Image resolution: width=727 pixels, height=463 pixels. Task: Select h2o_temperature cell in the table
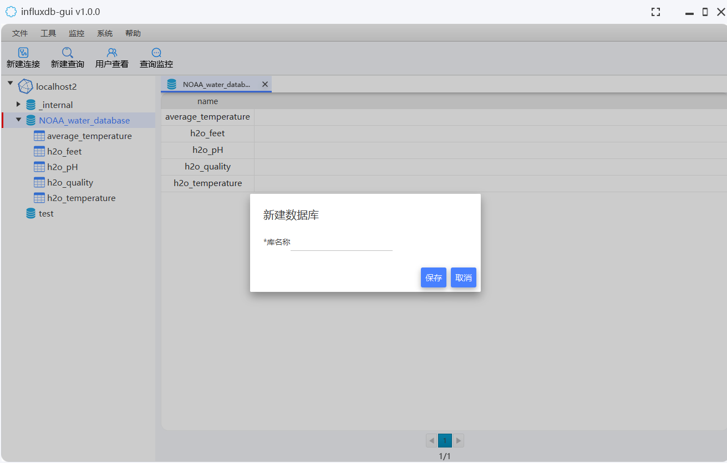[208, 183]
